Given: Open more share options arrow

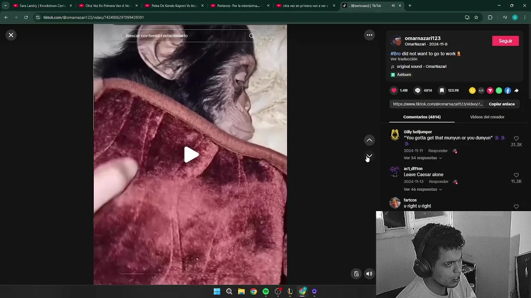Looking at the screenshot, I should click(x=516, y=91).
